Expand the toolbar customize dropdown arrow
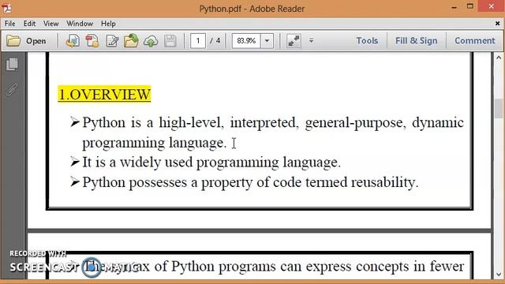 click(x=311, y=41)
